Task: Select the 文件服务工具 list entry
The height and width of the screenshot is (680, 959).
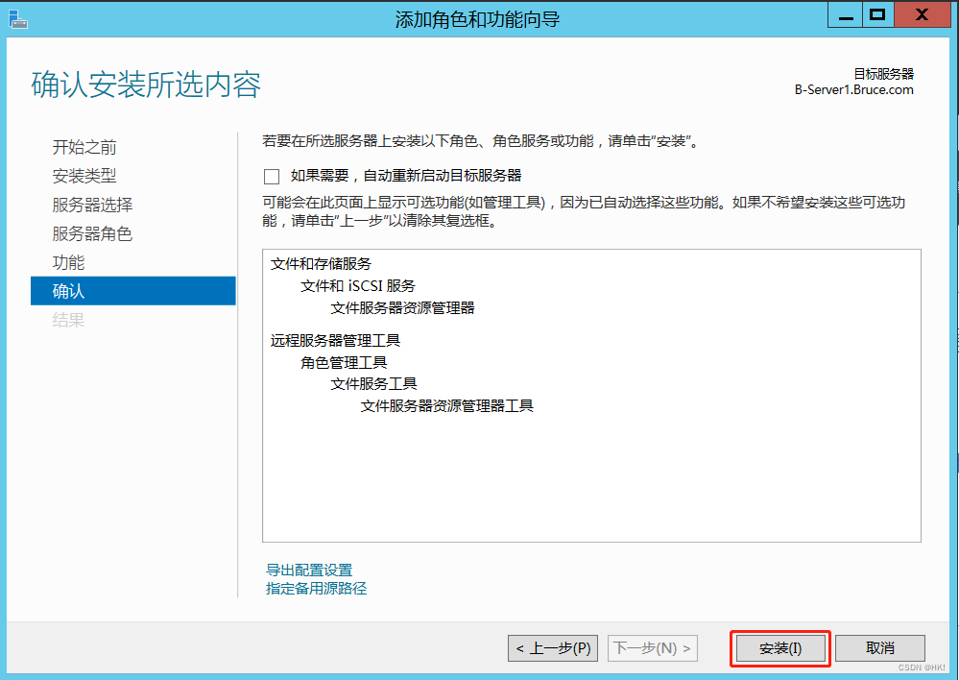Action: (374, 383)
